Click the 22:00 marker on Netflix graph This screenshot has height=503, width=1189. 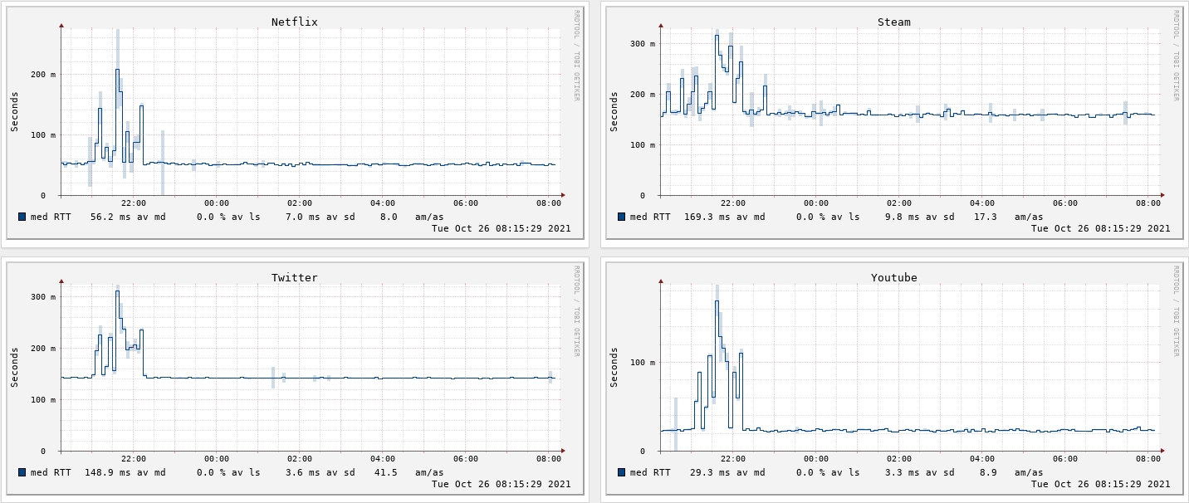tap(133, 203)
